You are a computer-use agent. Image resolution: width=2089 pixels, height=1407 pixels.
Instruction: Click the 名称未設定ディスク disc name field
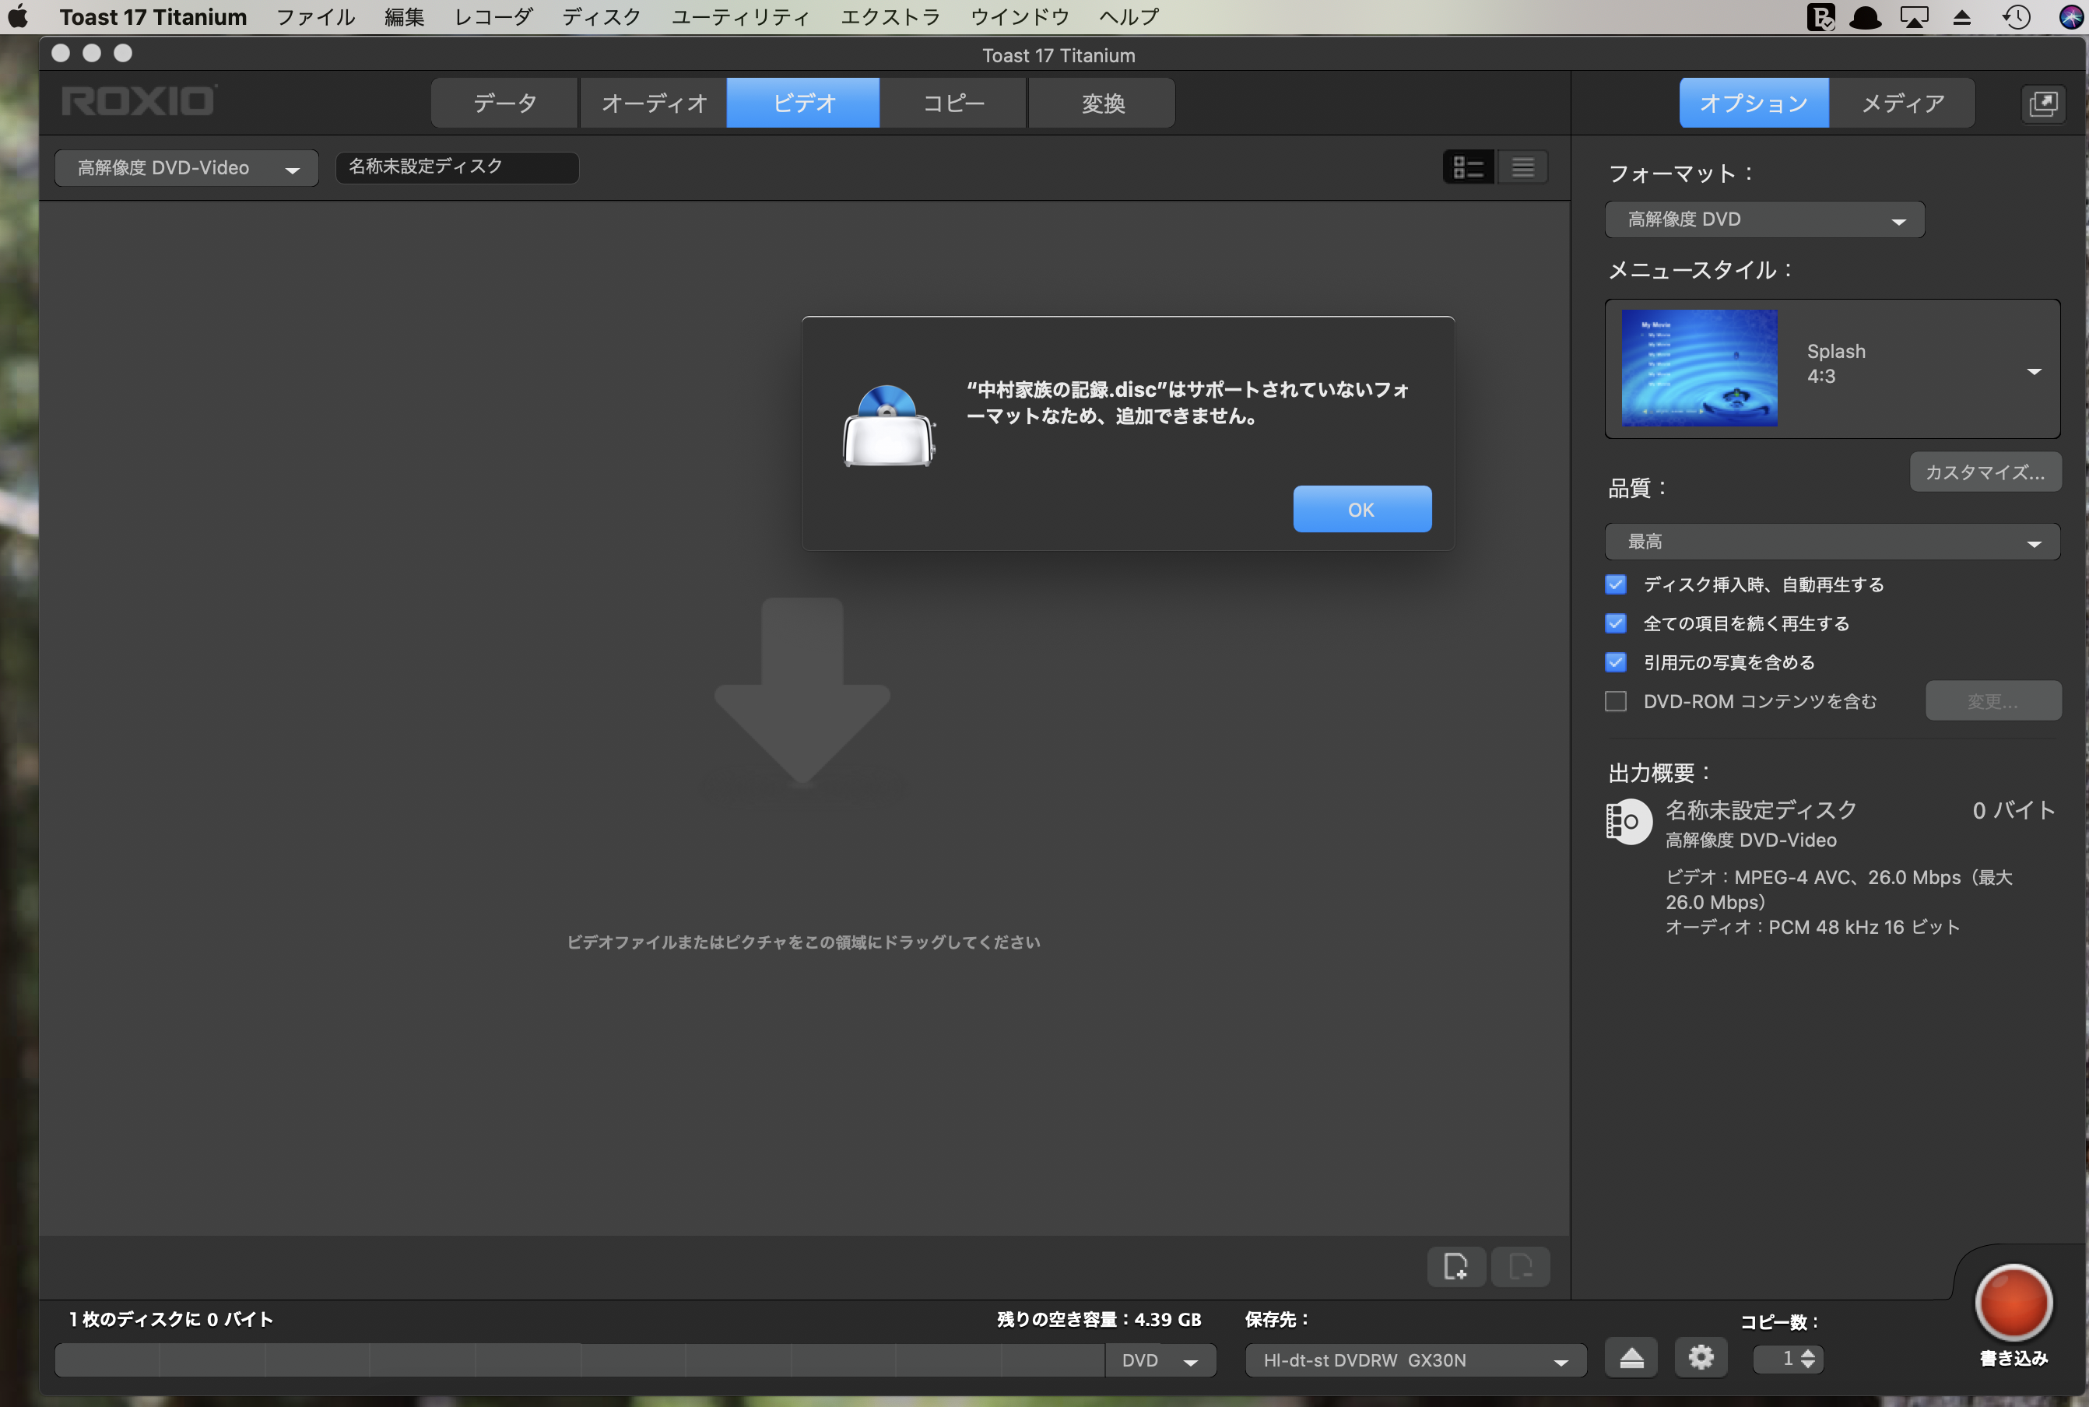coord(457,167)
